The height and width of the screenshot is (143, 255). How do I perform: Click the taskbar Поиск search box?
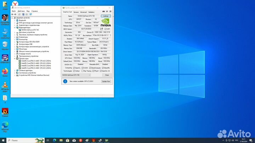25,140
